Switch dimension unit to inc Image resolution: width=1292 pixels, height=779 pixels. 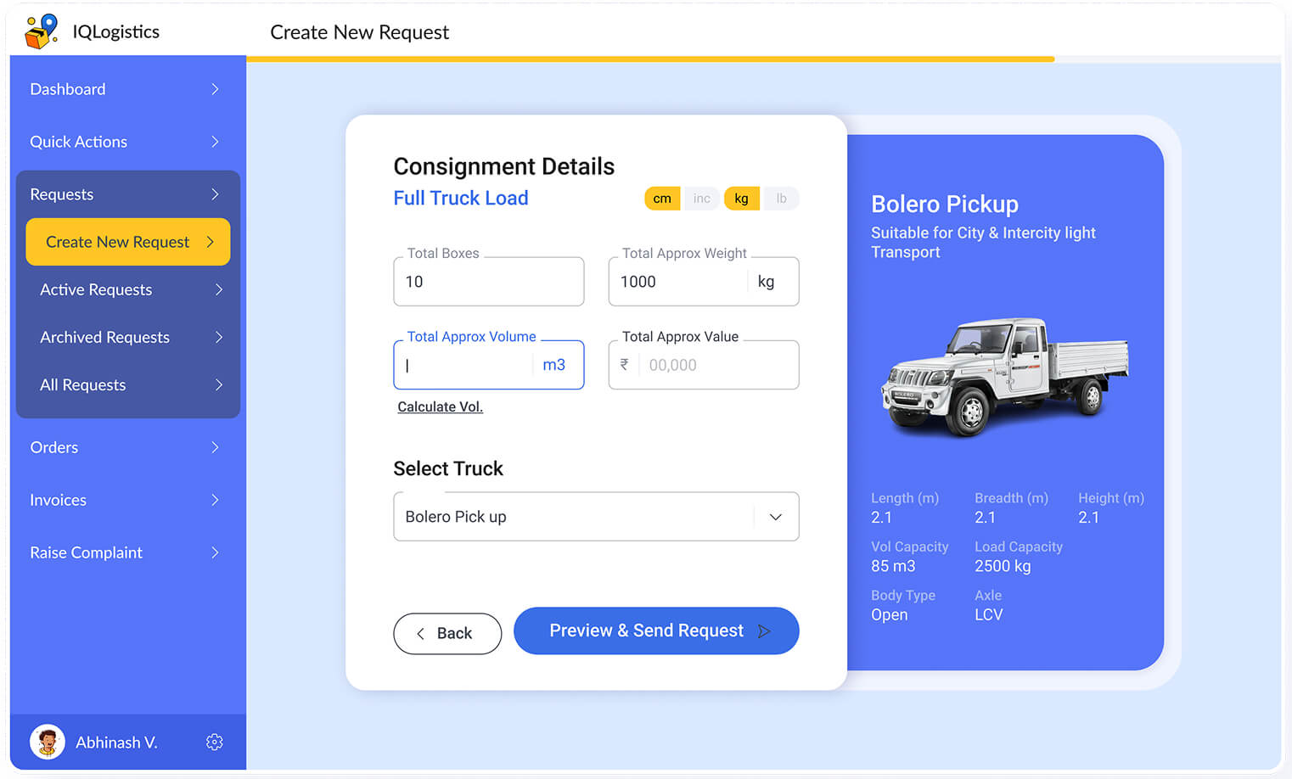(701, 198)
